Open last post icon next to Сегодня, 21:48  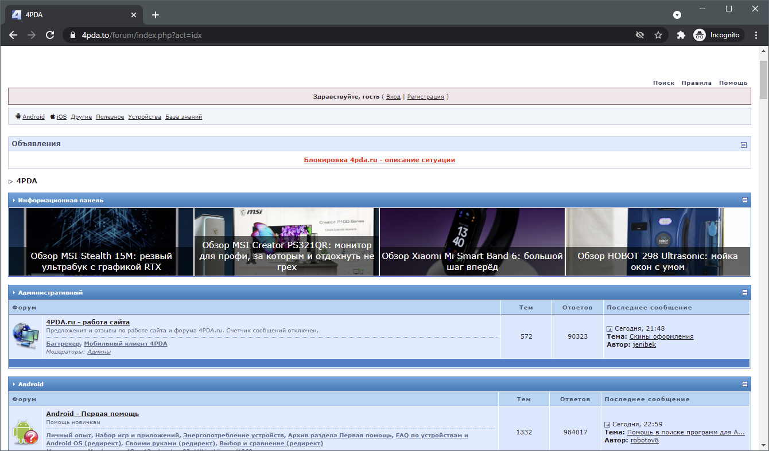[x=609, y=329]
